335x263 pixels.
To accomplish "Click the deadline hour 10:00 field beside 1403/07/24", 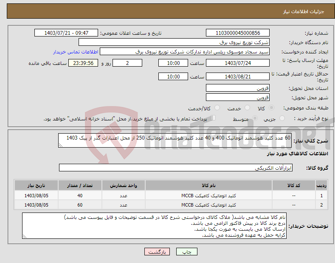I will click(173, 63).
